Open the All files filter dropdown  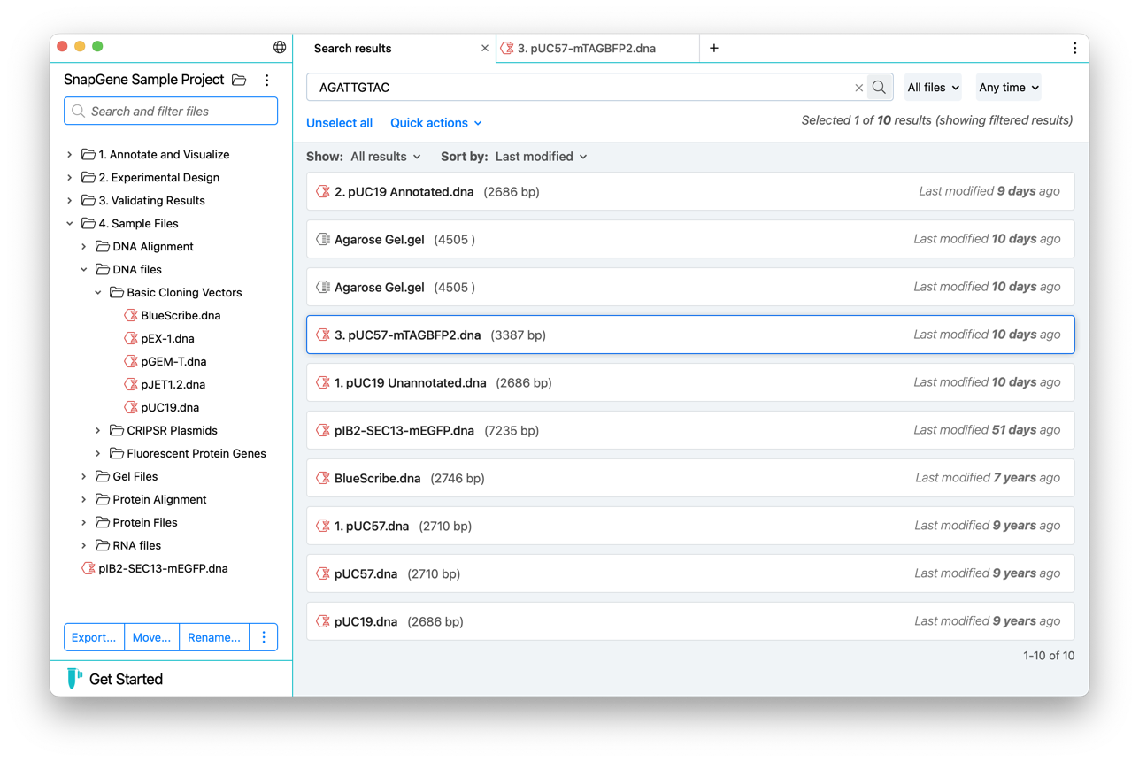pos(933,88)
